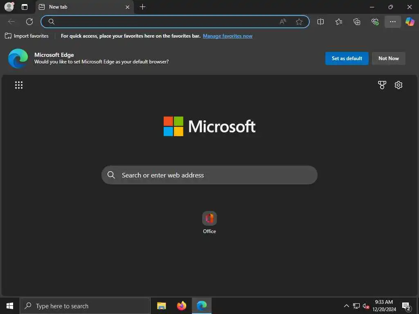Image resolution: width=419 pixels, height=314 pixels.
Task: Open the Favorites list icon
Action: 338,22
